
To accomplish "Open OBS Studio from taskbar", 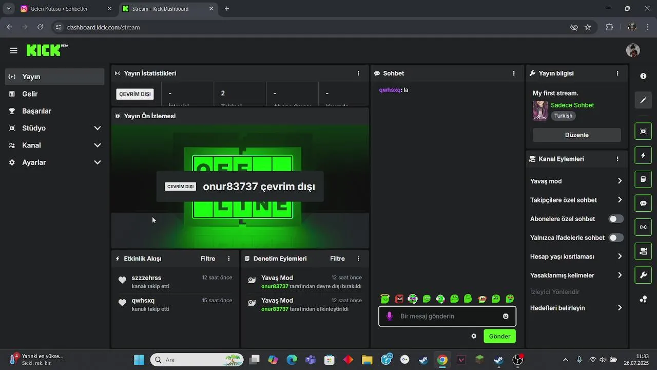I will click(x=517, y=360).
